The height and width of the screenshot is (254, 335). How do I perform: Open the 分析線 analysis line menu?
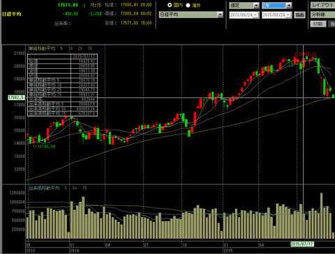(x=323, y=15)
